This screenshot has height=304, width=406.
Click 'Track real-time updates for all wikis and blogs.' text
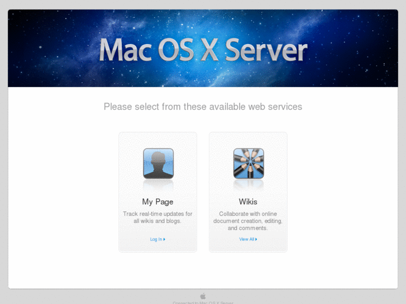(x=157, y=218)
